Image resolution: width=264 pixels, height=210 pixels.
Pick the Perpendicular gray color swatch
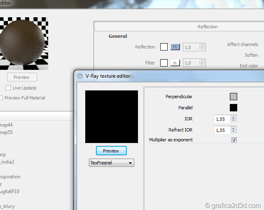pos(234,97)
